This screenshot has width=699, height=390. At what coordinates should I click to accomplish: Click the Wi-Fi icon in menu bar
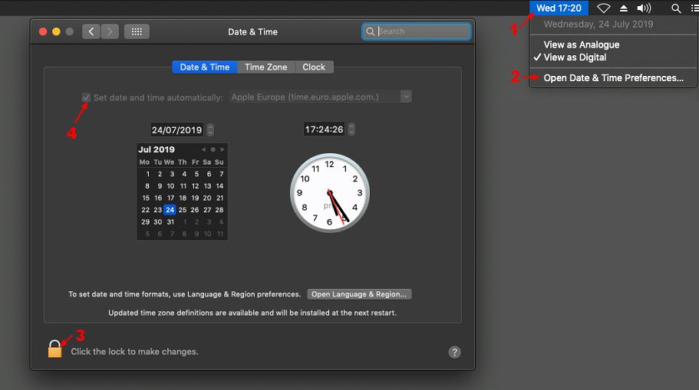coord(604,8)
